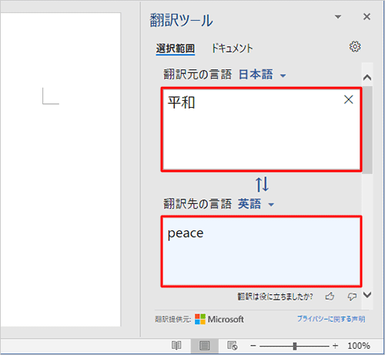The width and height of the screenshot is (385, 355).
Task: Clear the source text 平和
Action: [348, 99]
